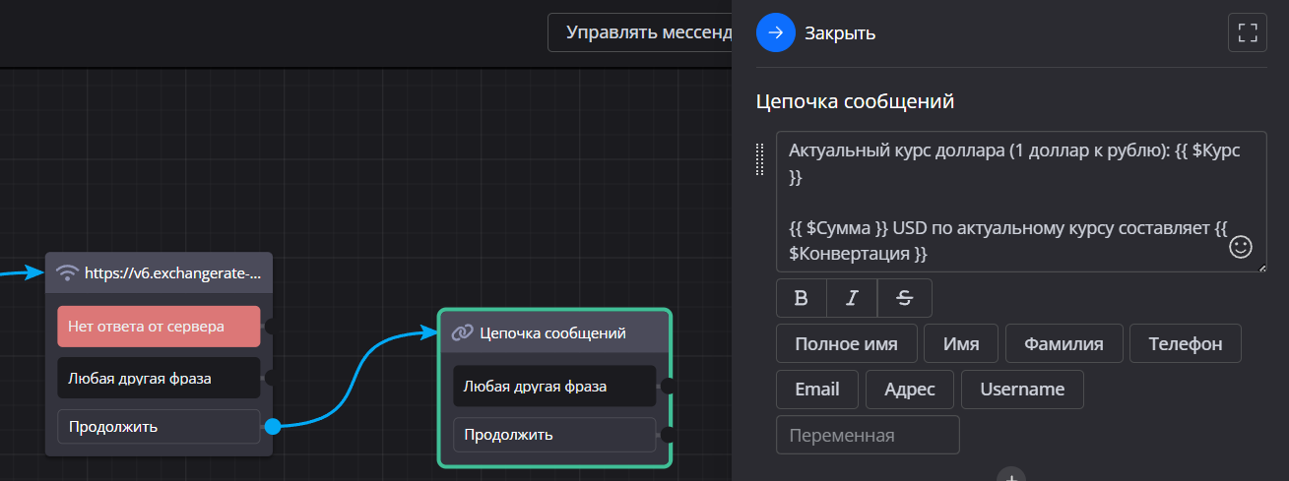Screen dimensions: 1289x481
Task: Grab the message drag handle
Action: (x=760, y=159)
